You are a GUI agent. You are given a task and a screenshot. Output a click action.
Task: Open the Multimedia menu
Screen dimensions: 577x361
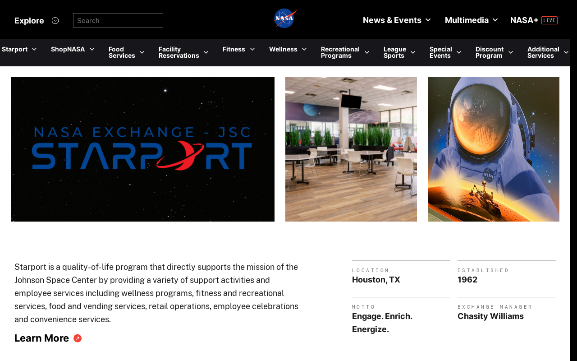467,20
